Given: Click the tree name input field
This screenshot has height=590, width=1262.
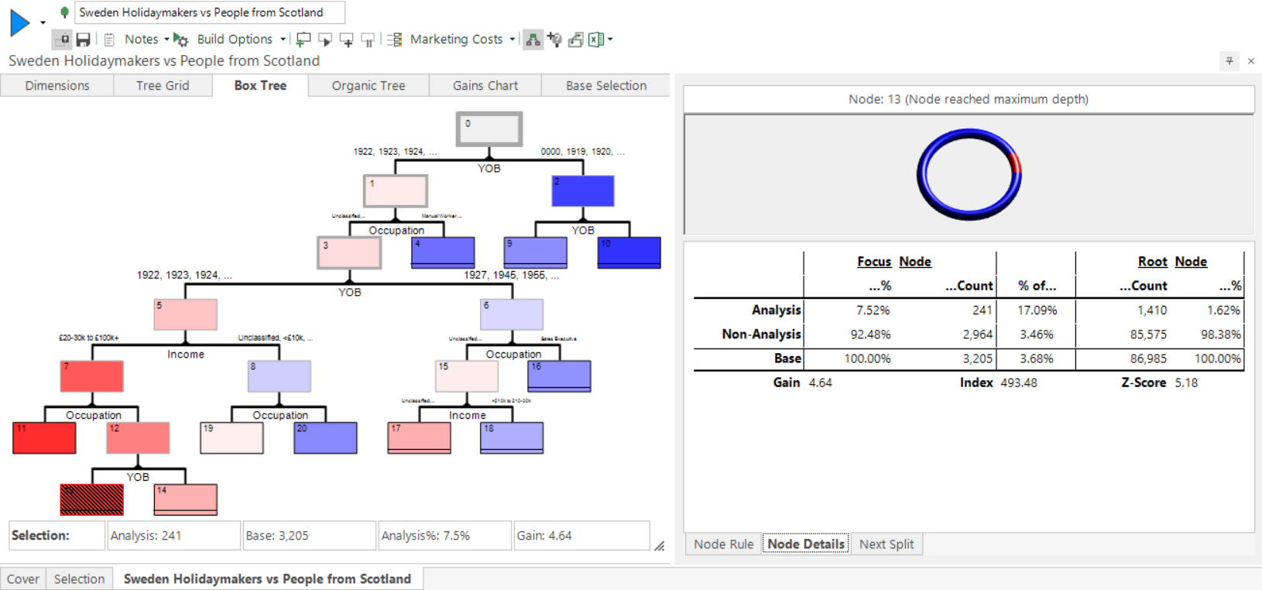Looking at the screenshot, I should click(209, 13).
